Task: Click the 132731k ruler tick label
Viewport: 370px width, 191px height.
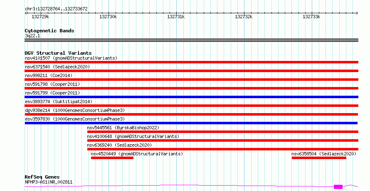Action: pyautogui.click(x=176, y=17)
